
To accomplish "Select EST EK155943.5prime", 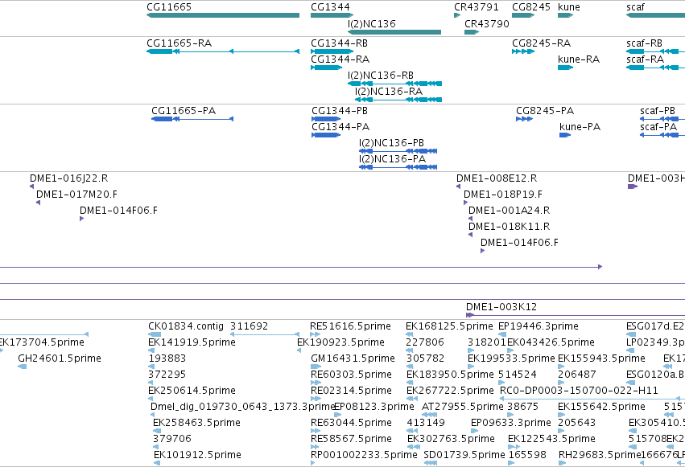I will click(x=601, y=358).
